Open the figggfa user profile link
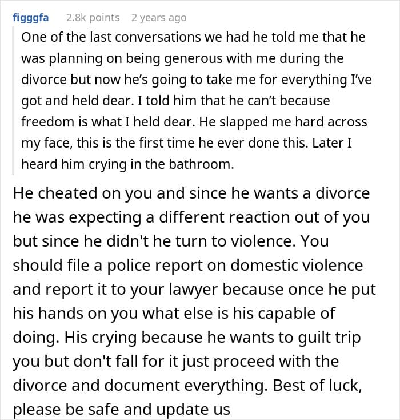The image size is (400, 420). (x=30, y=18)
